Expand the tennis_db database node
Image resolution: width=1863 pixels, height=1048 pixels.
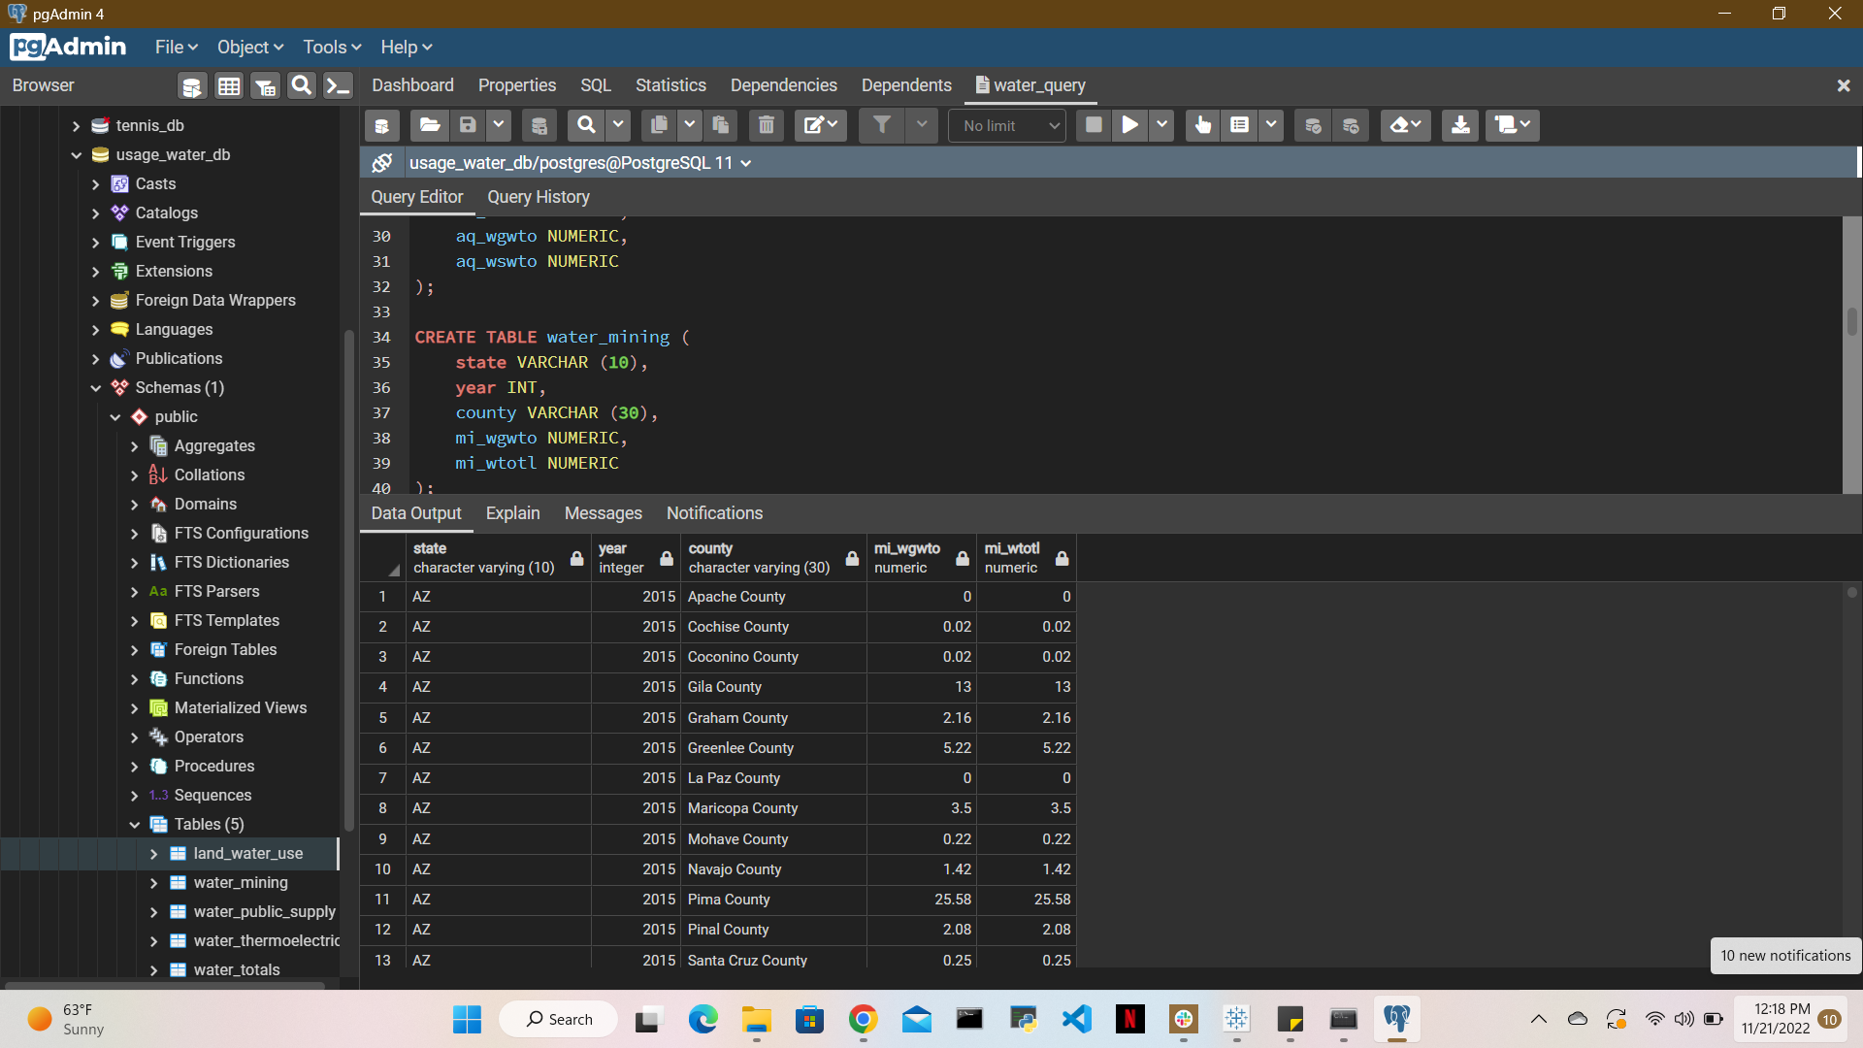pos(76,126)
